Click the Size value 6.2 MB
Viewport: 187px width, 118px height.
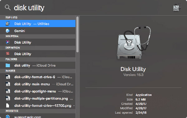coord(141,99)
